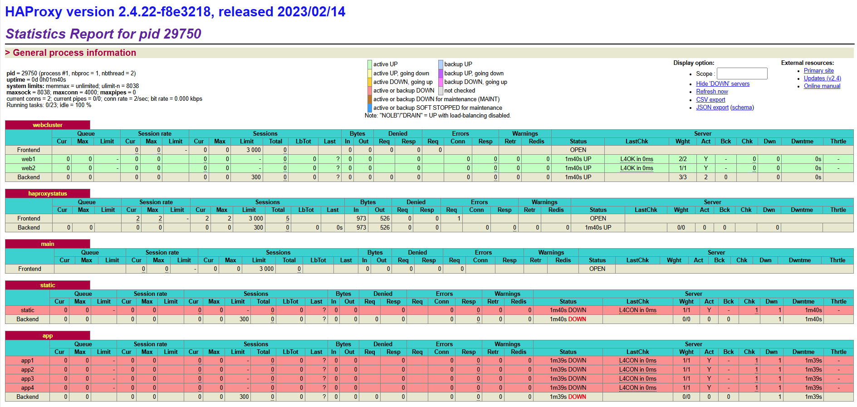Open the JSON schema link
857x407 pixels.
point(742,107)
